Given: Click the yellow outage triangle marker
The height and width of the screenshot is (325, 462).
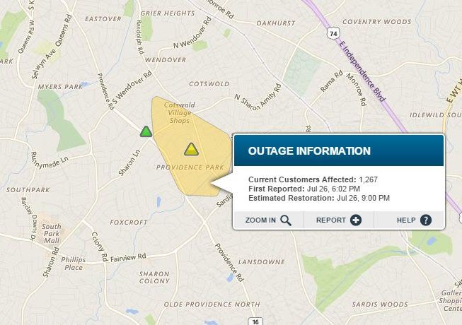Looking at the screenshot, I should click(191, 149).
